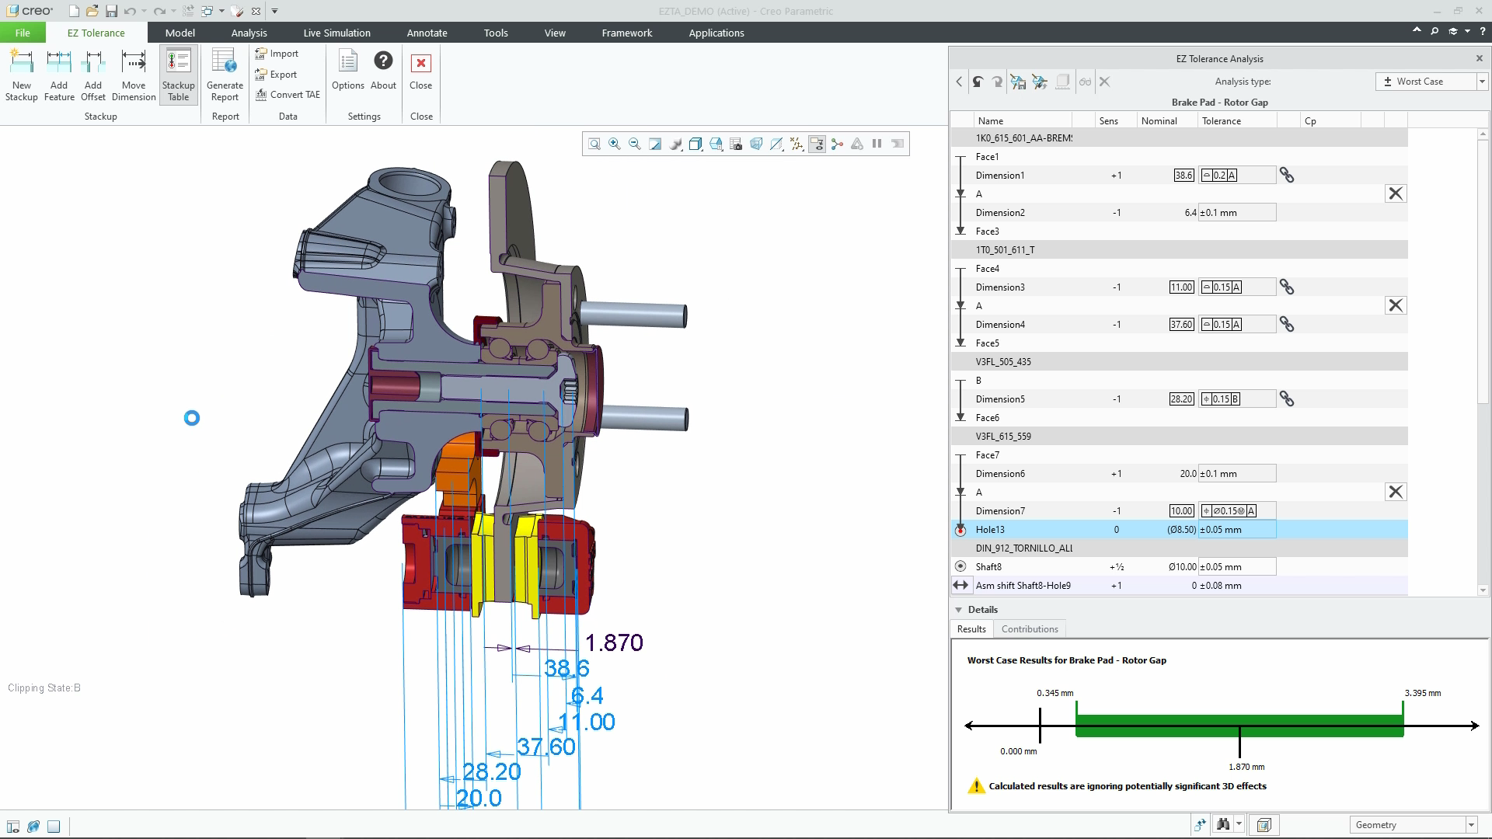The width and height of the screenshot is (1492, 839).
Task: Click the Export data button
Action: click(x=277, y=75)
